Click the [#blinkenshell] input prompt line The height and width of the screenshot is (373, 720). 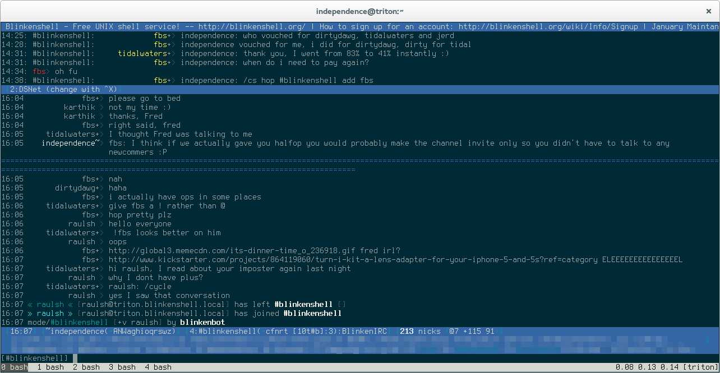(35, 358)
